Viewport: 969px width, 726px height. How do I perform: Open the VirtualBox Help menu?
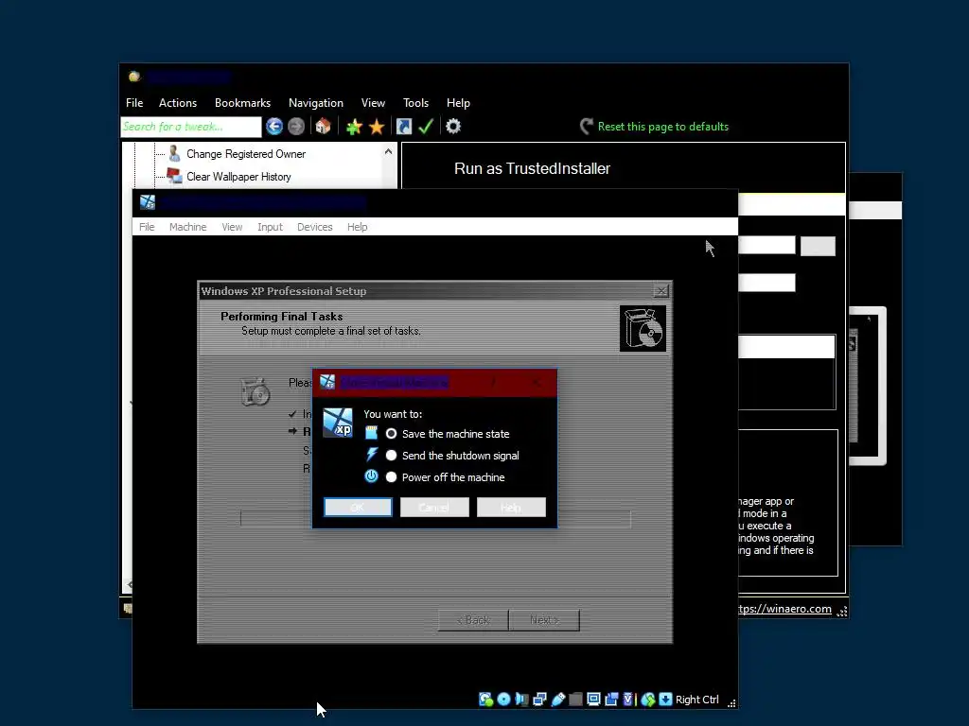[x=357, y=227]
